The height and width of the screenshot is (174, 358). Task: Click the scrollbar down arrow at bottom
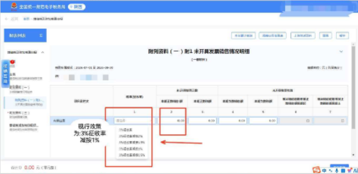pos(354,155)
